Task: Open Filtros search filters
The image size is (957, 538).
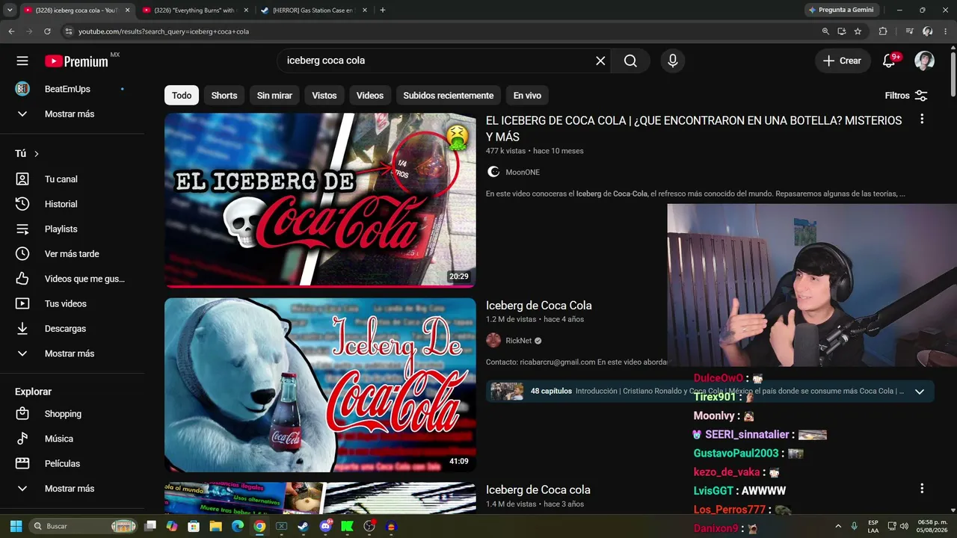Action: coord(905,96)
